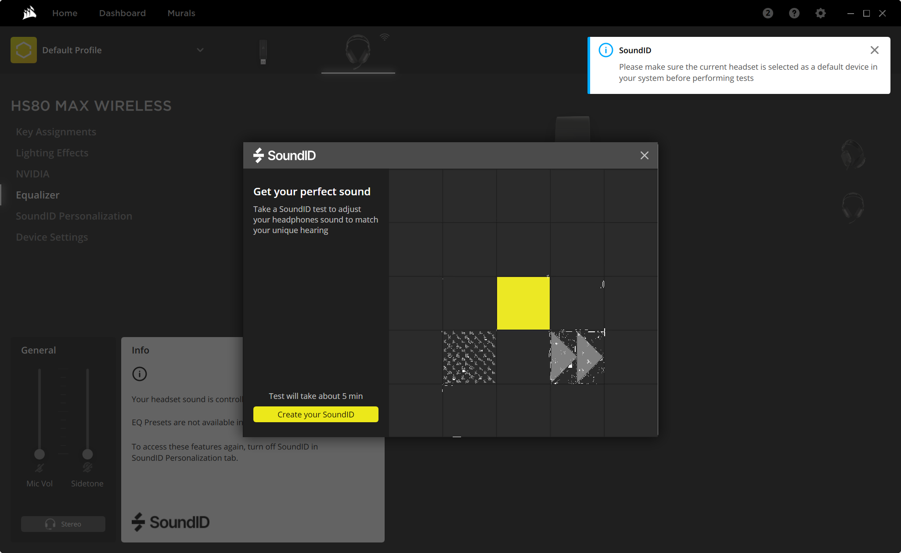The image size is (901, 553).
Task: Click the muted microphone icon under Mic Vol
Action: click(40, 468)
